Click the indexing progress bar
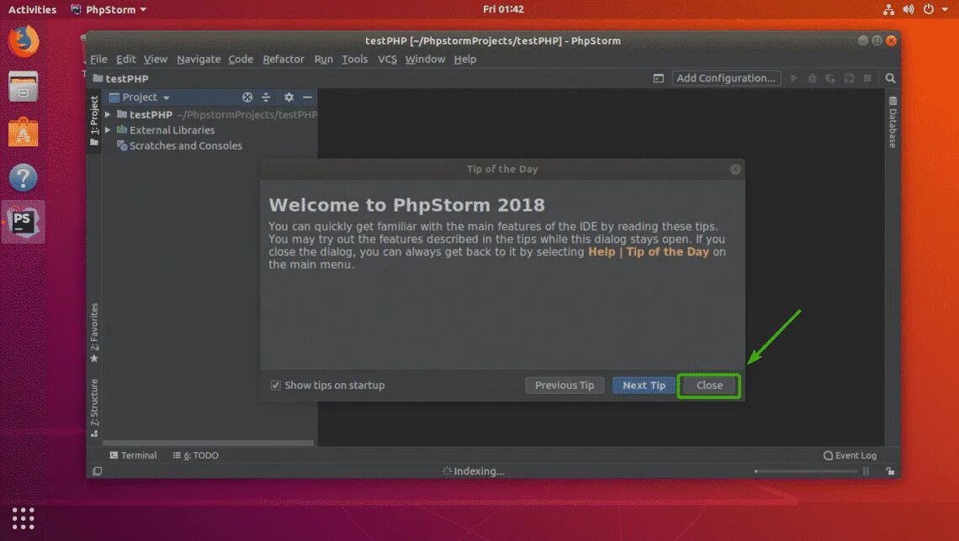The image size is (959, 541). pyautogui.click(x=806, y=471)
